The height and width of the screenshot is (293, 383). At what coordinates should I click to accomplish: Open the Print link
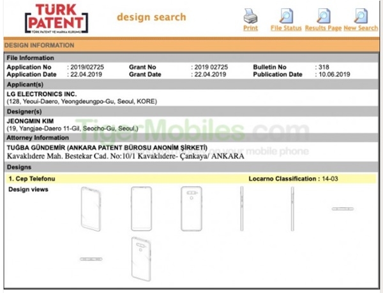click(x=250, y=28)
